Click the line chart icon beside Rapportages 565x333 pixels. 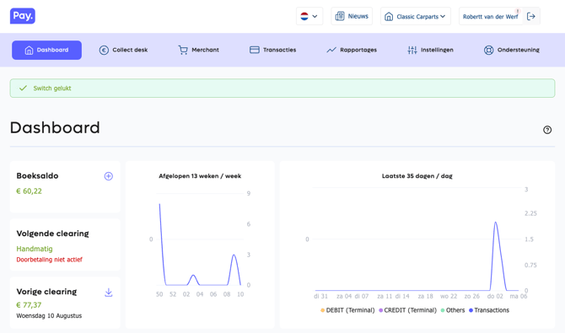(x=331, y=50)
